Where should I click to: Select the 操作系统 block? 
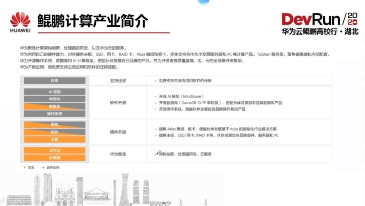click(x=54, y=114)
